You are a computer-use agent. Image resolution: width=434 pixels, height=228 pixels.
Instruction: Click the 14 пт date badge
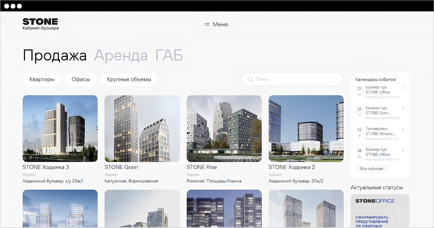359,153
